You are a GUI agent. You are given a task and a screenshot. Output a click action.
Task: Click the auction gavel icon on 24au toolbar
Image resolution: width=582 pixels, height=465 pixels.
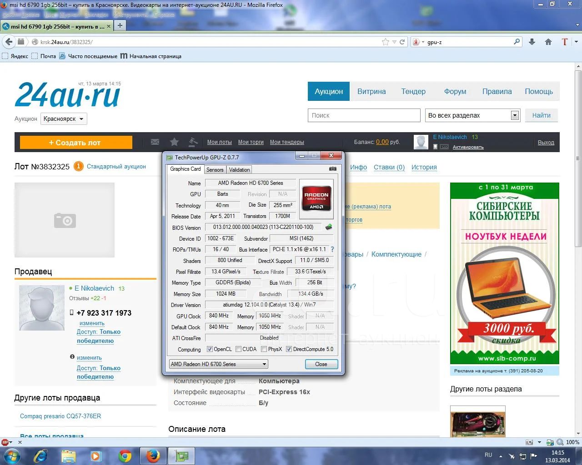click(x=193, y=142)
